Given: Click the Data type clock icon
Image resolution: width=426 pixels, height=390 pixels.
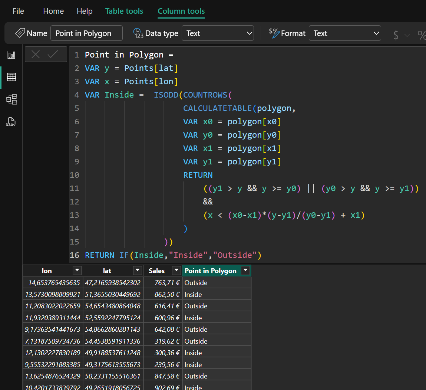Looking at the screenshot, I should 138,33.
